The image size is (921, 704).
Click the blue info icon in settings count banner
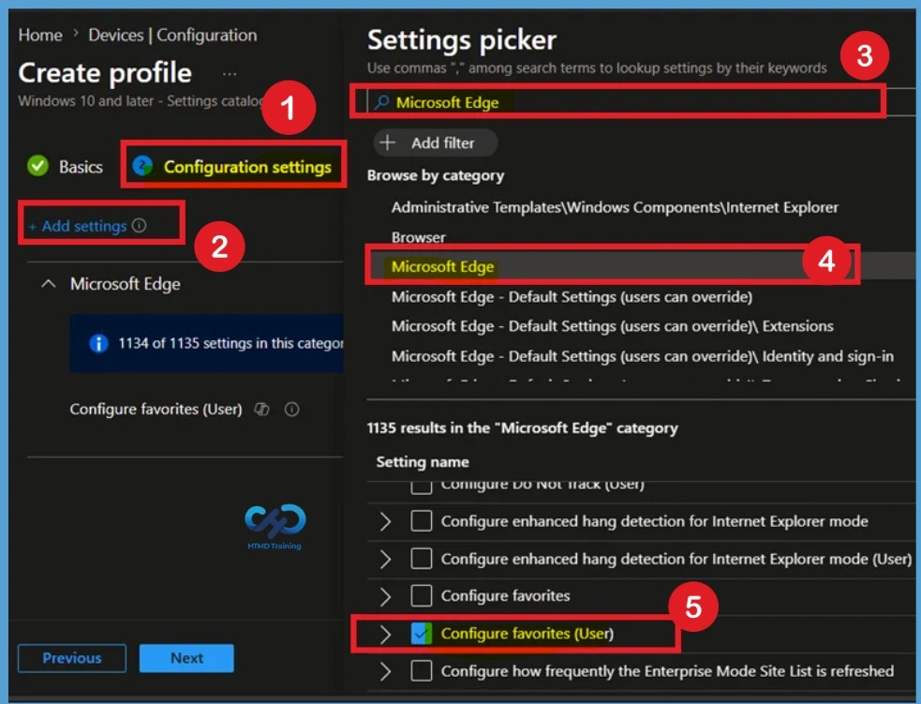(98, 343)
